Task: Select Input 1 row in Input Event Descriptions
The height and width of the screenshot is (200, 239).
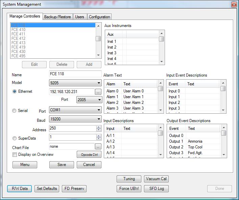Action: pos(193,97)
